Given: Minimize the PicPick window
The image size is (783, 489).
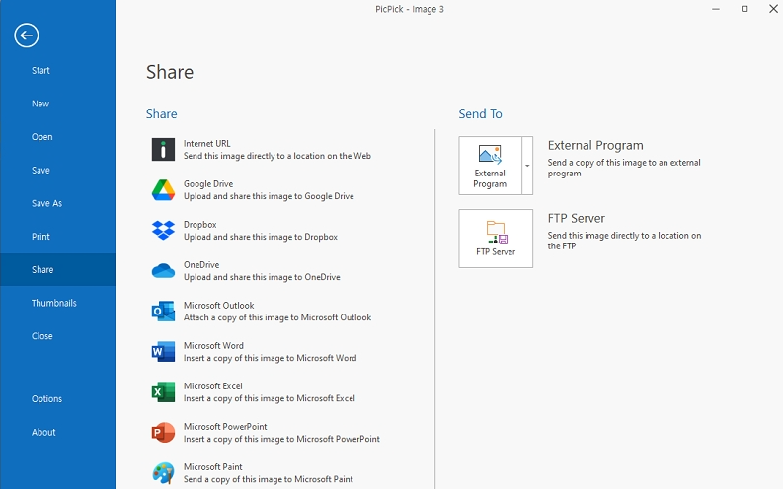Looking at the screenshot, I should point(716,9).
